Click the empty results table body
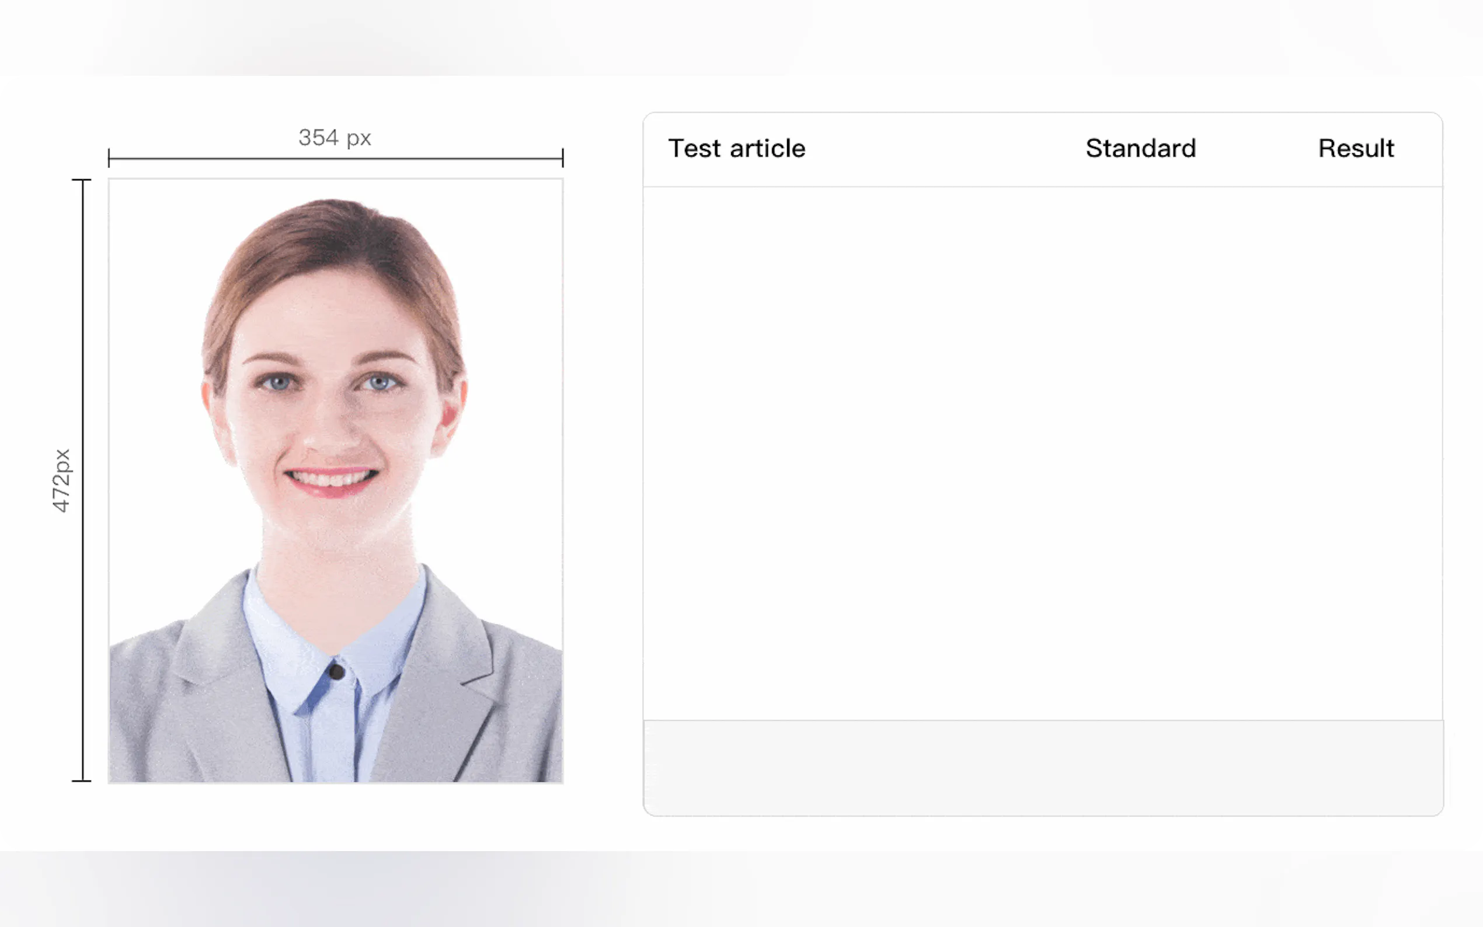This screenshot has width=1483, height=927. [x=1042, y=454]
